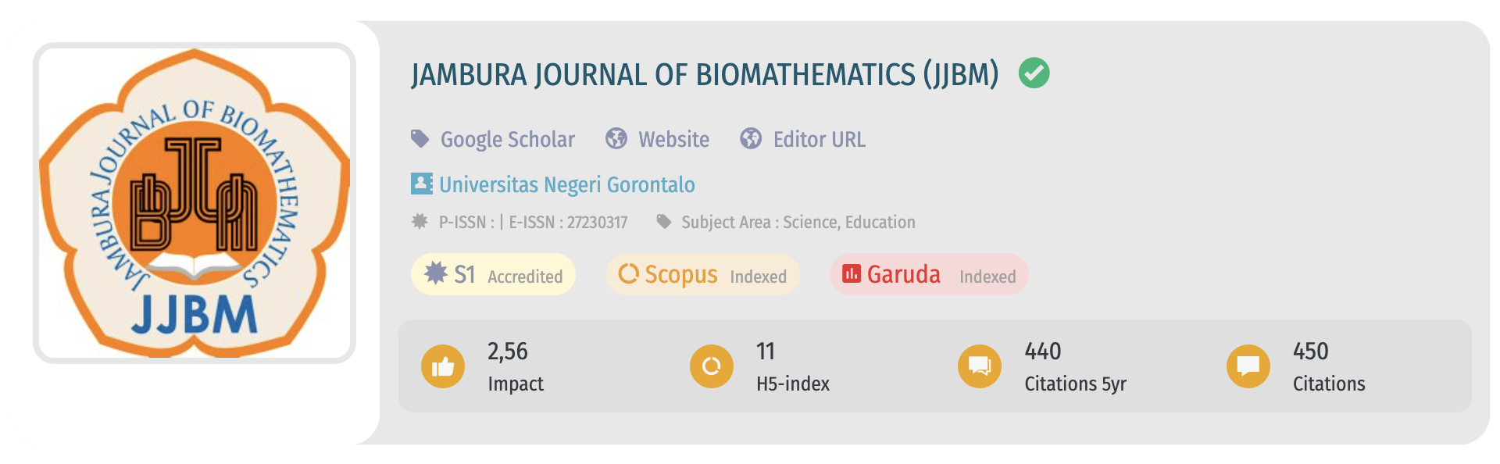This screenshot has height=464, width=1500.
Task: Click the affiliation card icon
Action: tap(421, 184)
